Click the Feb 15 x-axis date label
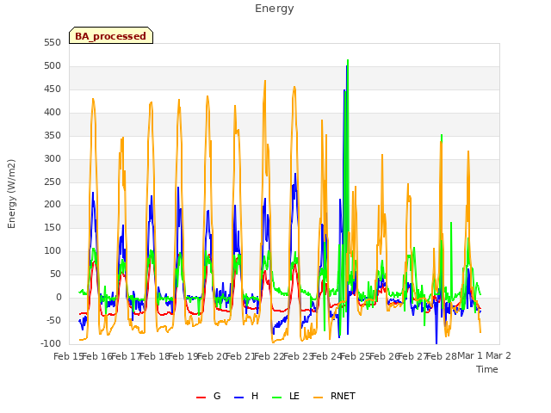The image size is (551, 413). (x=68, y=356)
